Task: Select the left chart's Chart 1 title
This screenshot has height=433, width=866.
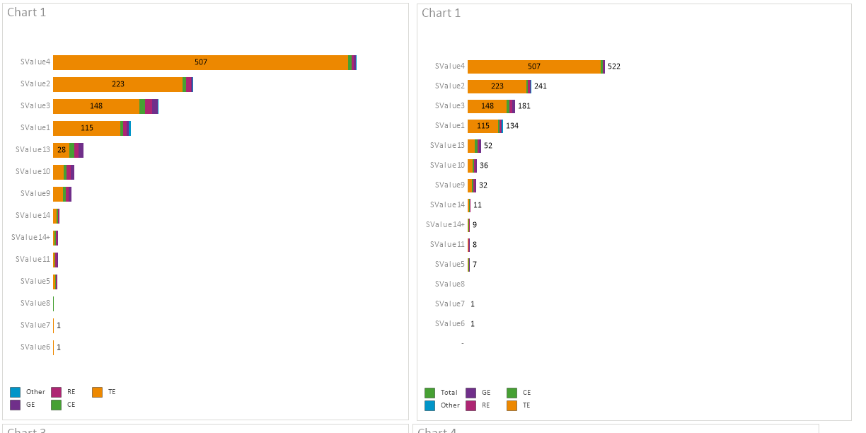Action: pos(27,13)
